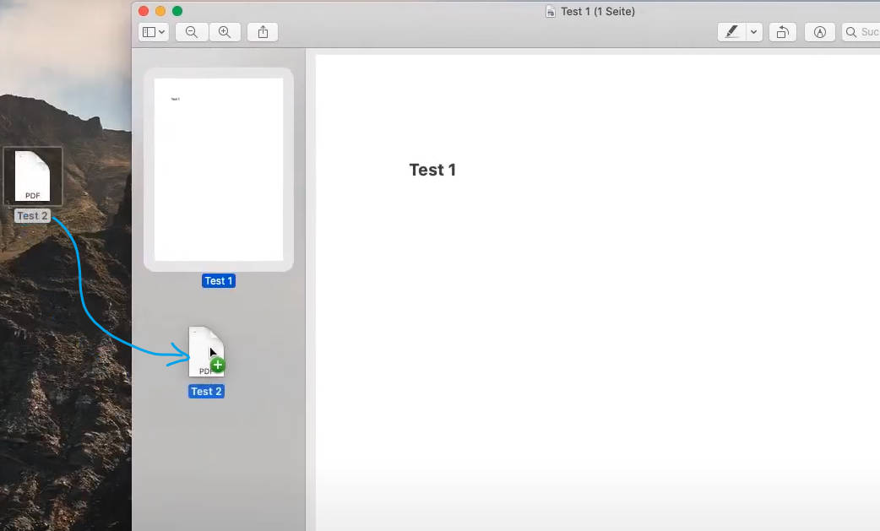Click the zoom in magnifier button
The height and width of the screenshot is (531, 880).
click(225, 32)
